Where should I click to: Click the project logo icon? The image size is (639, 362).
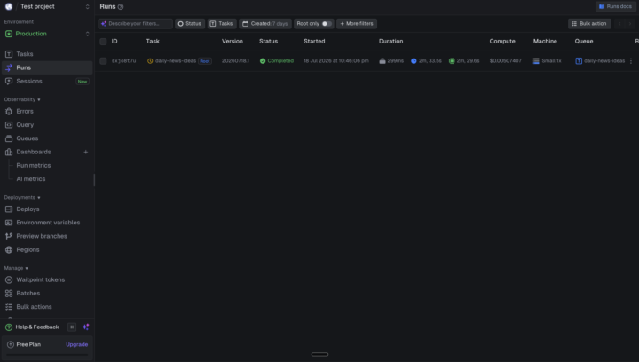click(9, 6)
